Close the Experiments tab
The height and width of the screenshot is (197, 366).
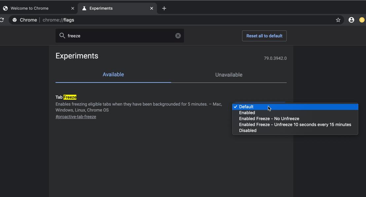(x=152, y=8)
